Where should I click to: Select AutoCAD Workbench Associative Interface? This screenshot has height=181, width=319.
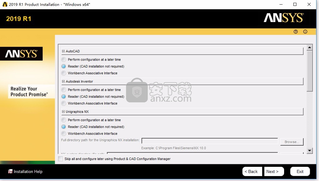(64, 73)
